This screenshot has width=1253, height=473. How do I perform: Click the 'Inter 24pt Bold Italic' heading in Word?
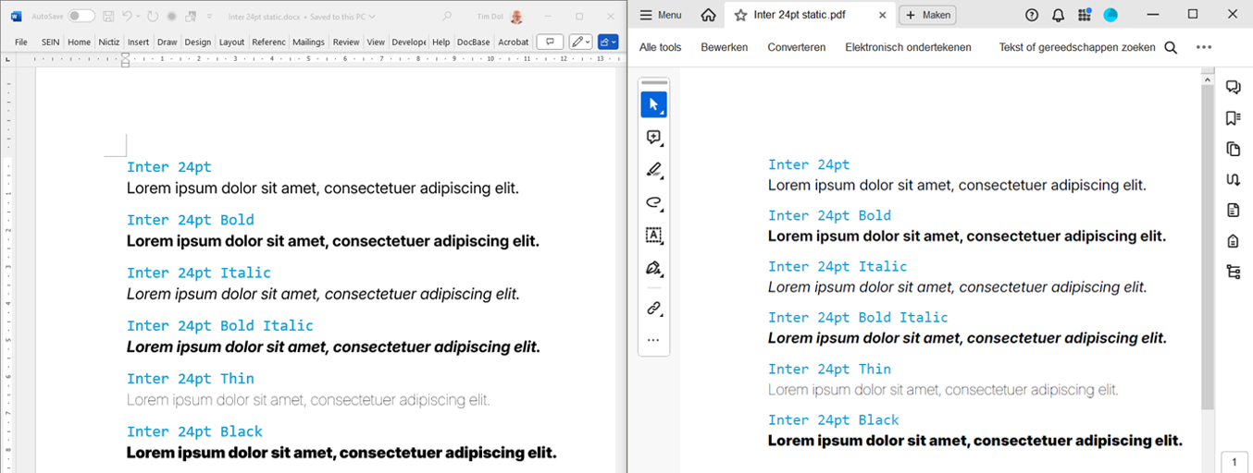tap(220, 325)
